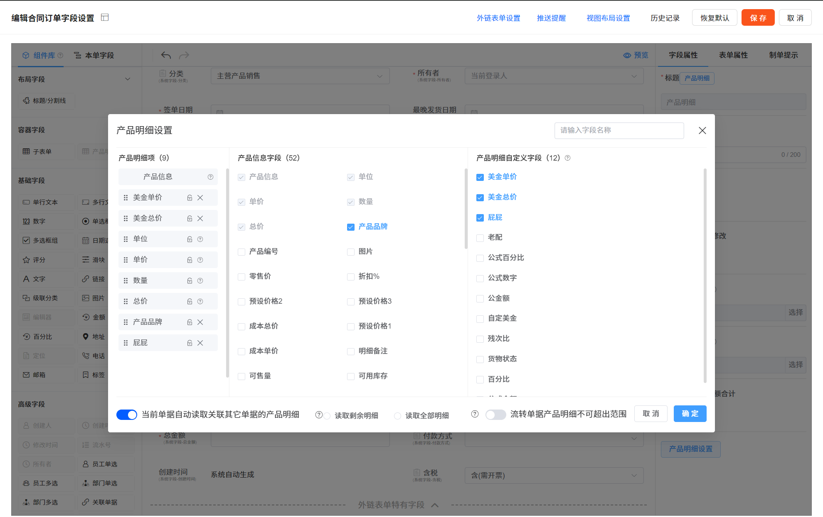Remove 产品品牌 item with its X icon
Screen dimensions: 823x517
point(200,322)
